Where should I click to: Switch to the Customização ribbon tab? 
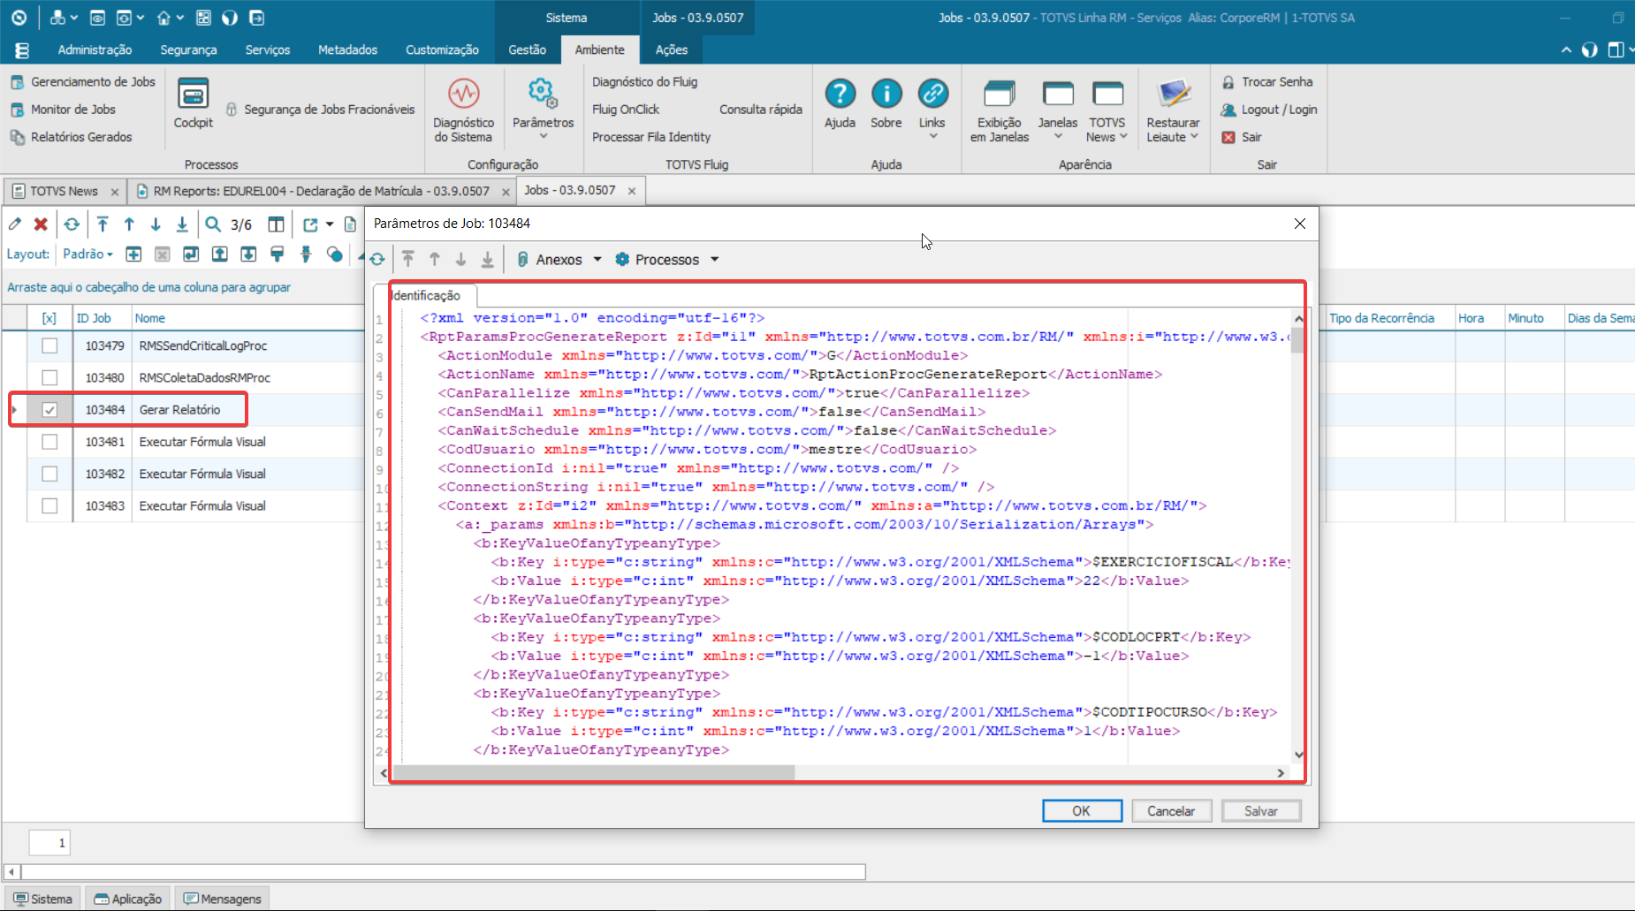[442, 50]
